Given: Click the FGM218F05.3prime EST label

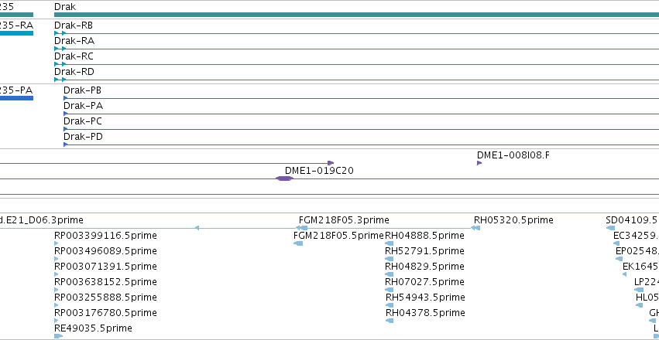Looking at the screenshot, I should point(344,220).
